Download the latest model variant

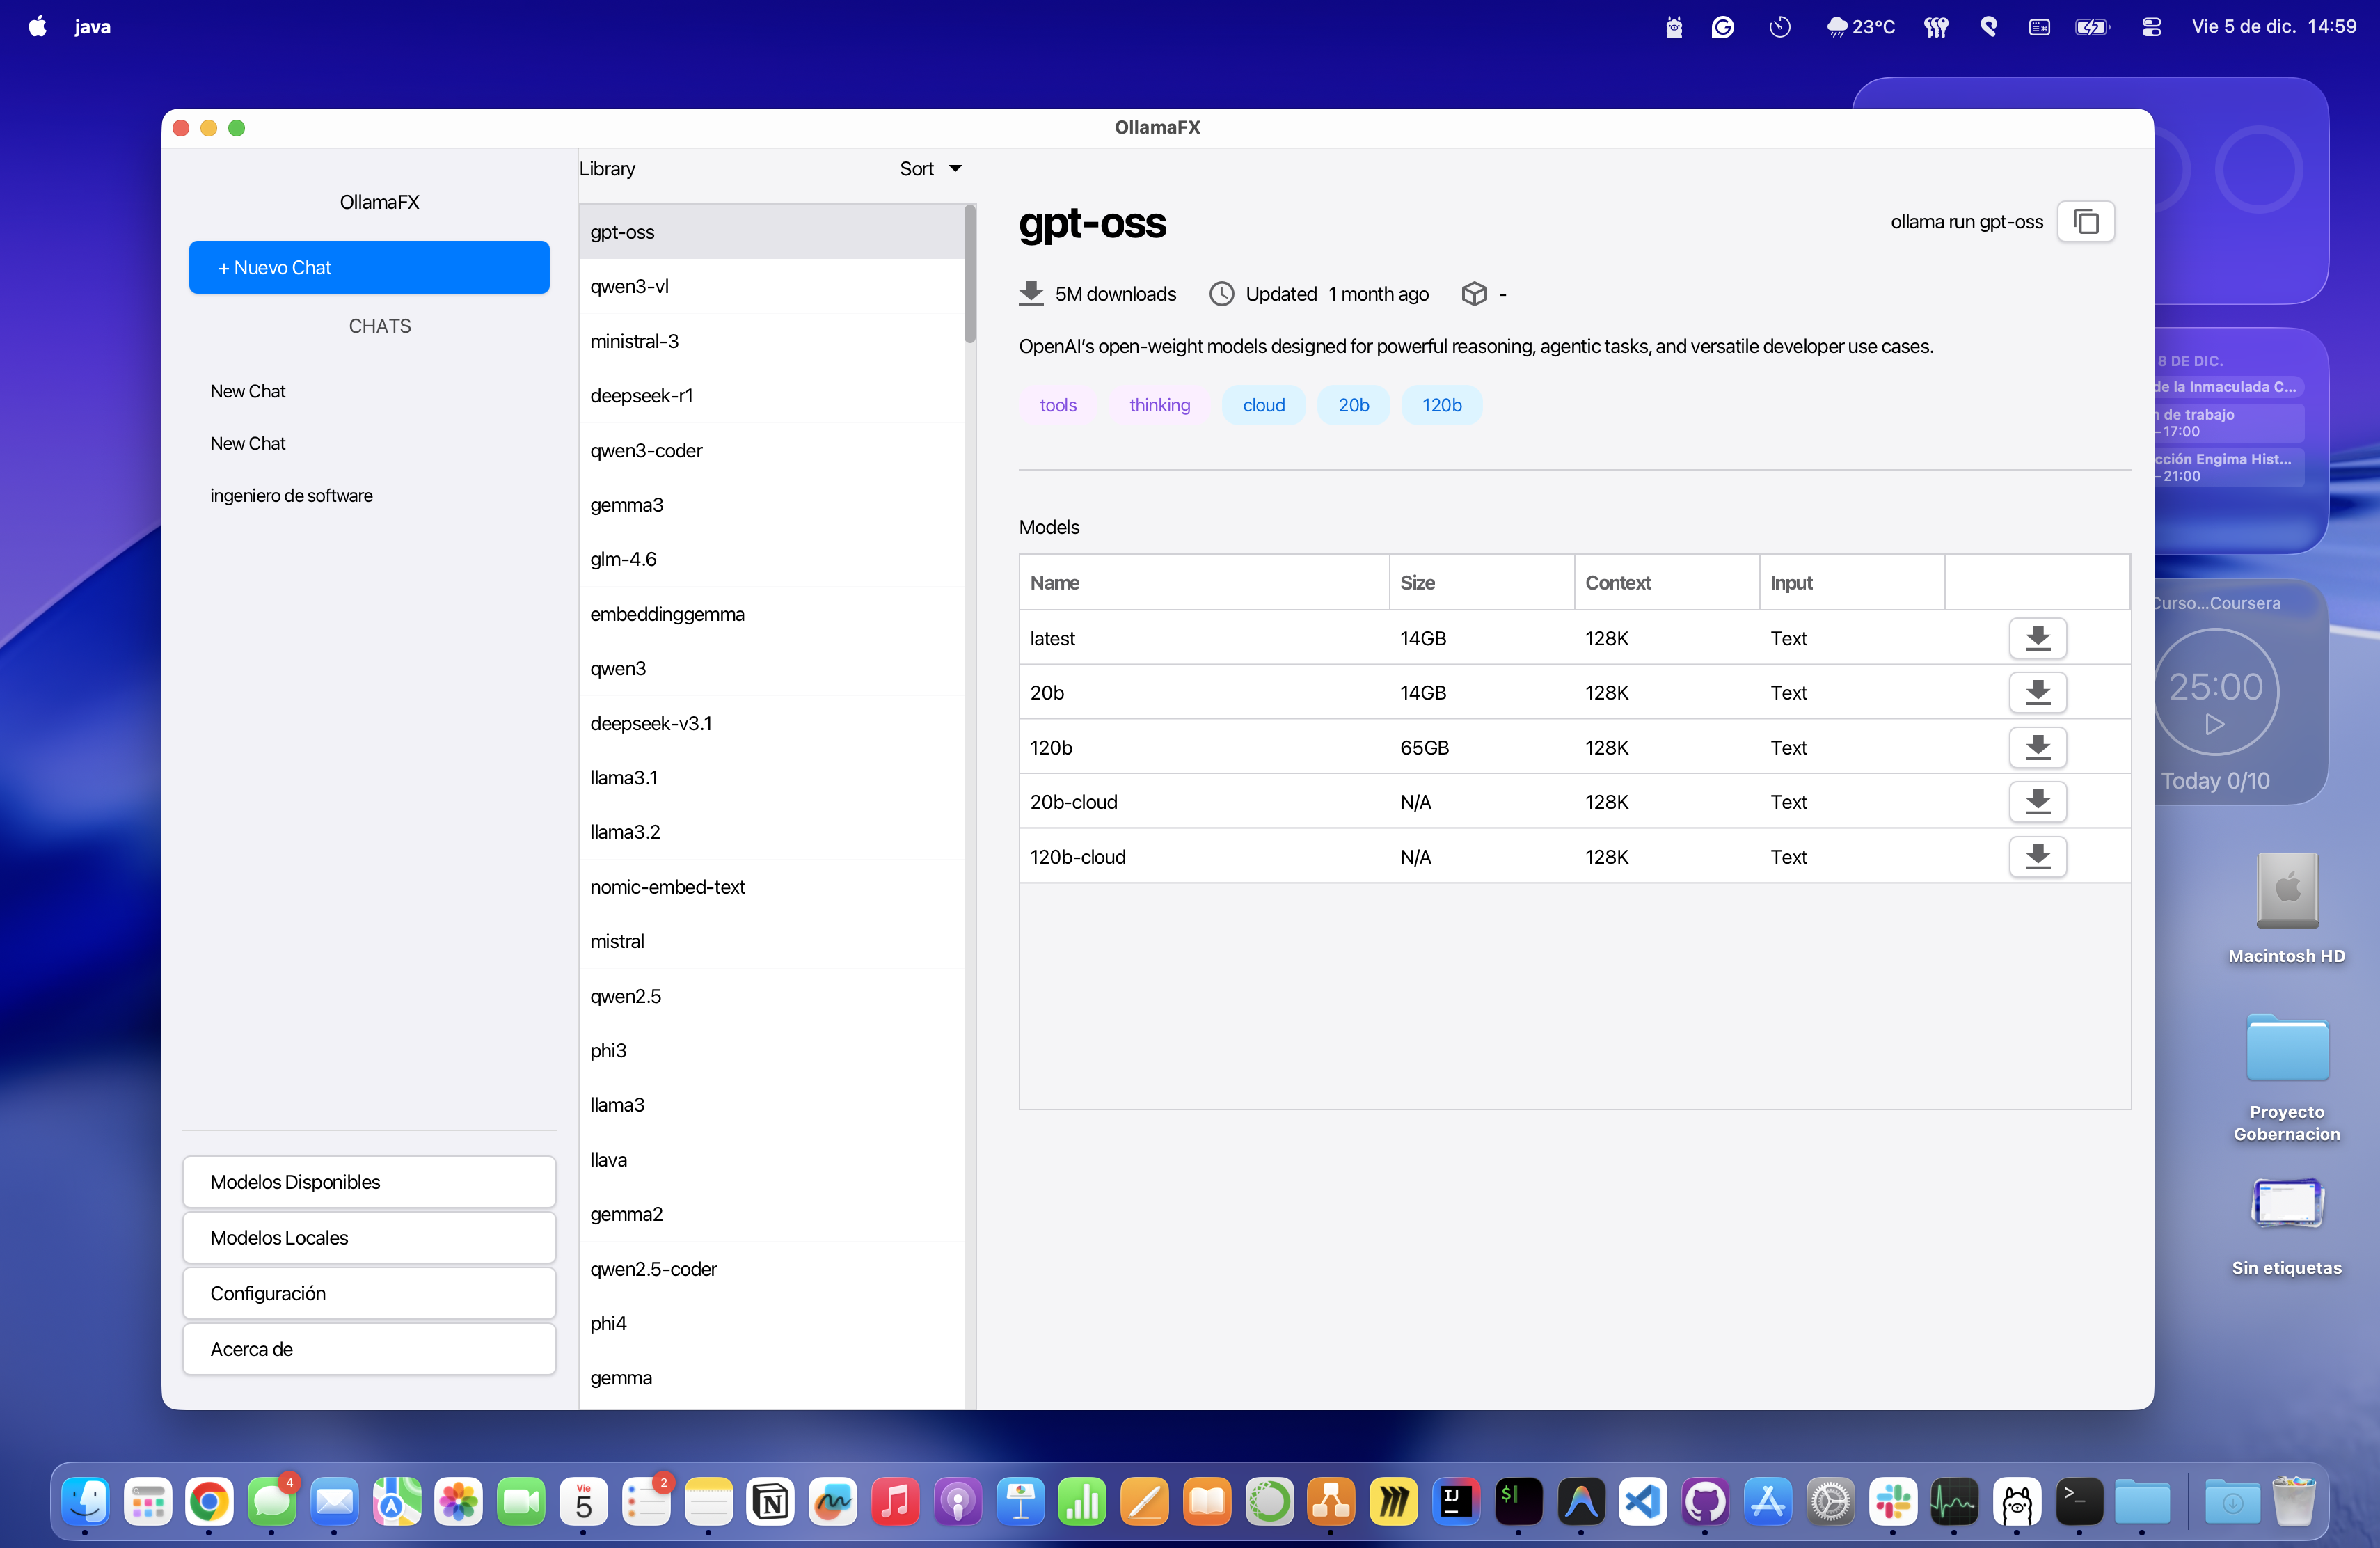coord(2037,638)
